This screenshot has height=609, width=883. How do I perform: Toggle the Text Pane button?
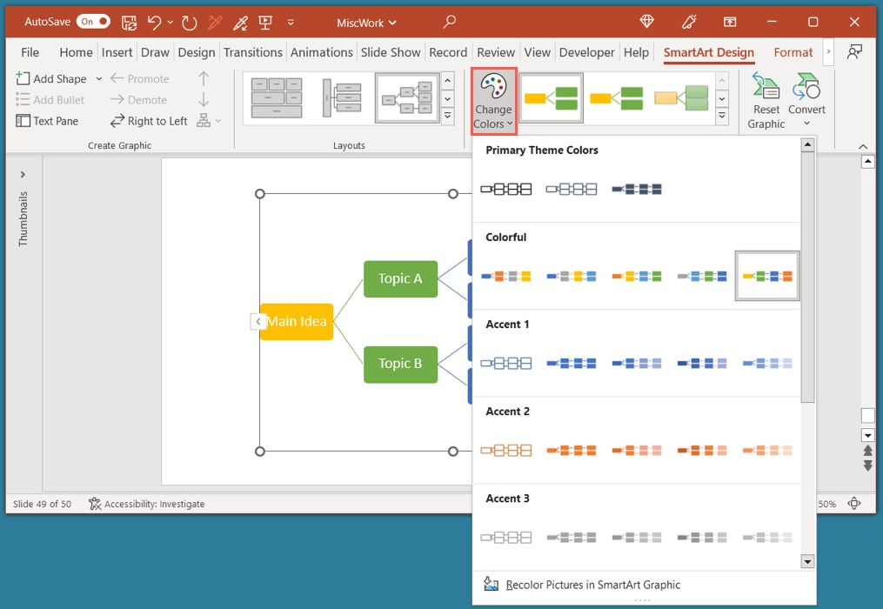47,121
